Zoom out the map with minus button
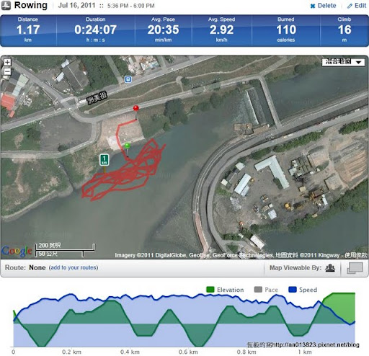The image size is (369, 356). click(x=7, y=71)
